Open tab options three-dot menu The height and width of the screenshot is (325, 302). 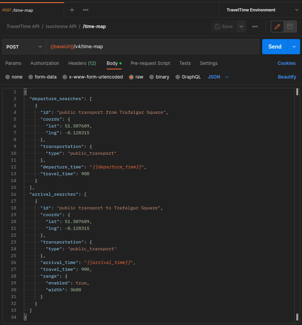[x=86, y=10]
